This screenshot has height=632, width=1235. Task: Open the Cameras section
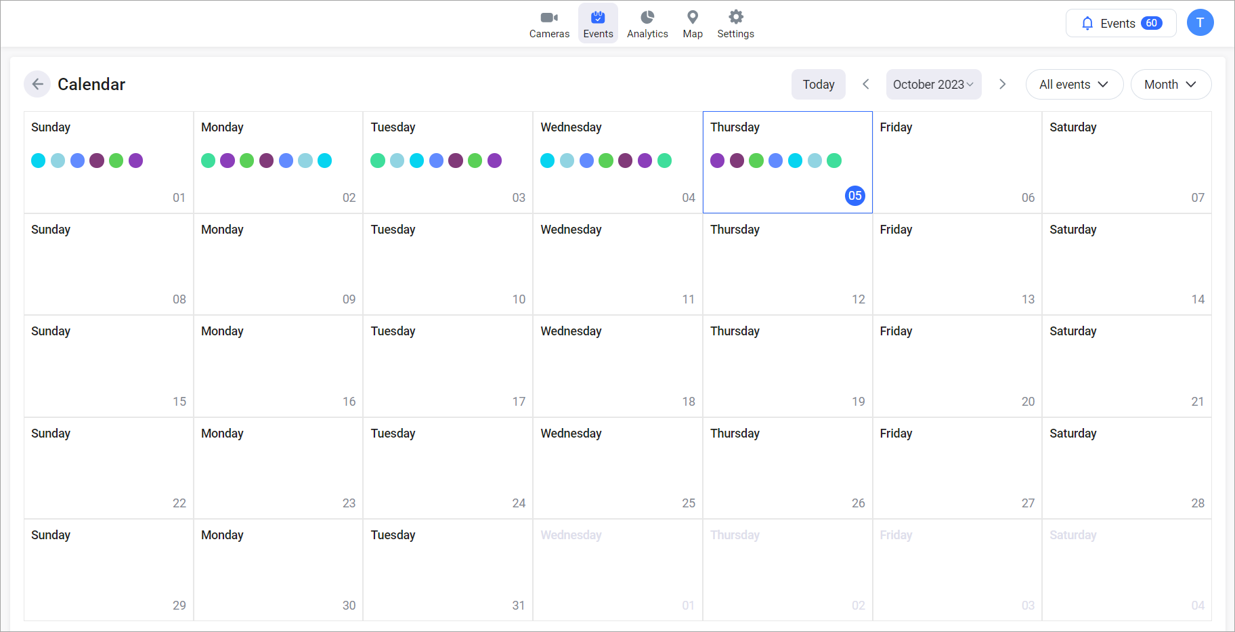coord(549,24)
